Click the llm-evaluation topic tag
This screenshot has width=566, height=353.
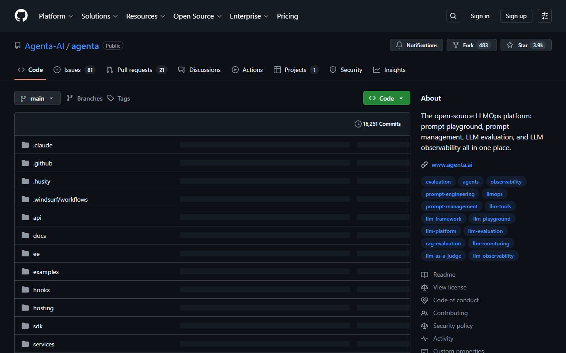pos(485,231)
